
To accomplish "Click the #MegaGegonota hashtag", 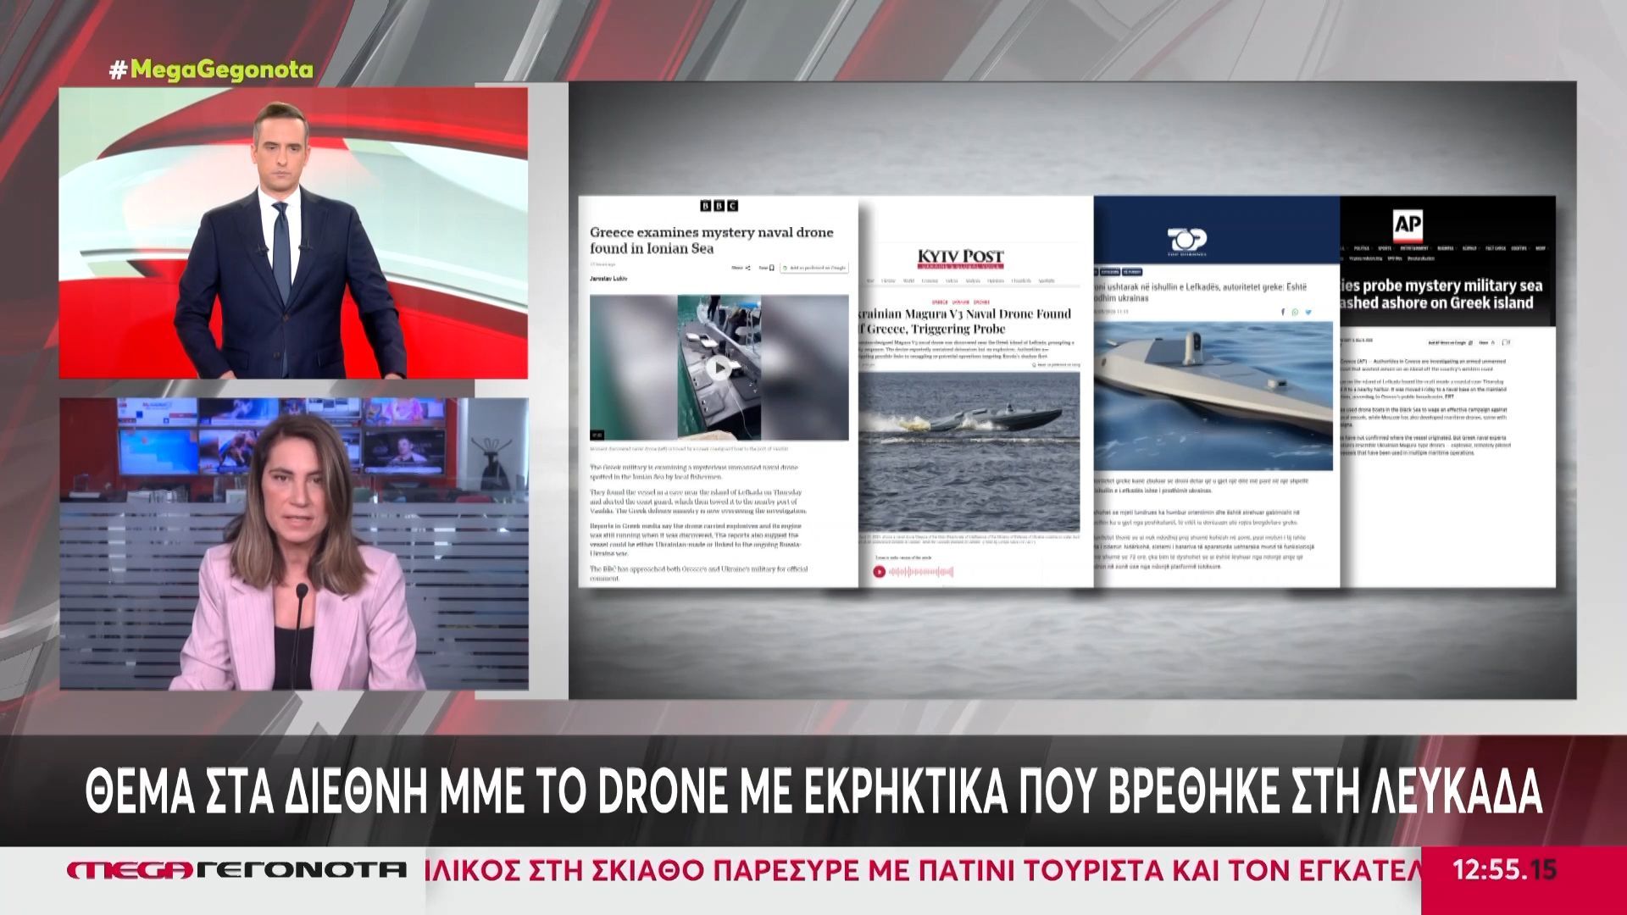I will pos(211,70).
